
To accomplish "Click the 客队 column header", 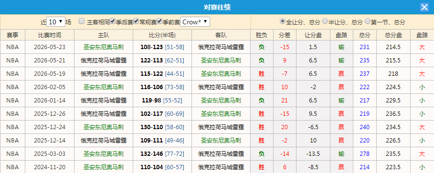I will 221,35.
